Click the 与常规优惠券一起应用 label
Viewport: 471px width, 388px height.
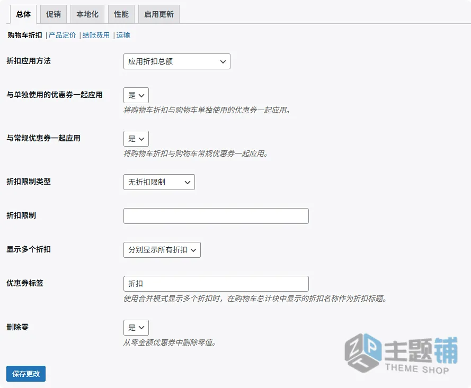click(x=43, y=138)
